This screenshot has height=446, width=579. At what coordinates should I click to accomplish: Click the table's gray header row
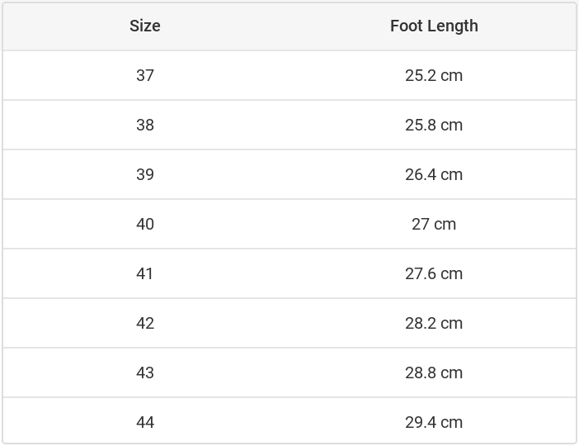pyautogui.click(x=289, y=26)
